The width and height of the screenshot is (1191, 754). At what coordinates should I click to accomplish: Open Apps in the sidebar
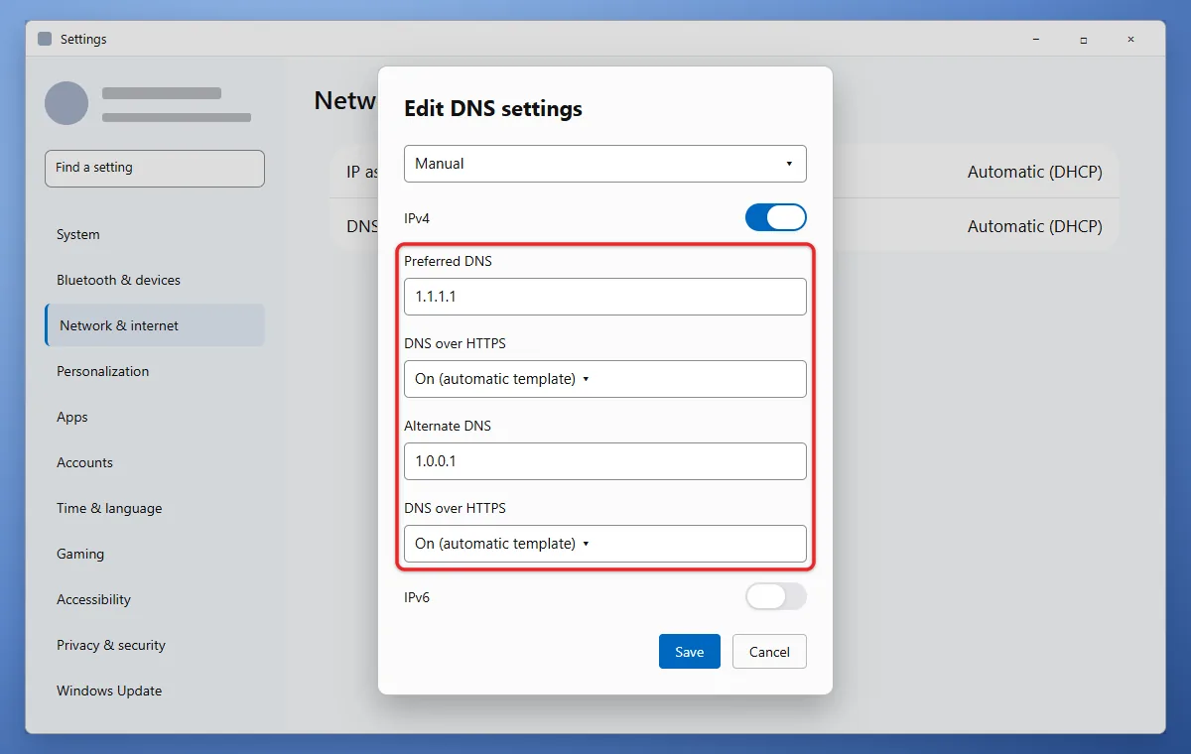click(155, 418)
